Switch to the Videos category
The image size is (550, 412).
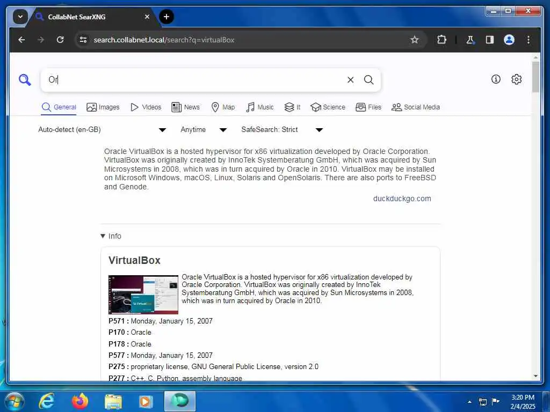[x=146, y=107]
